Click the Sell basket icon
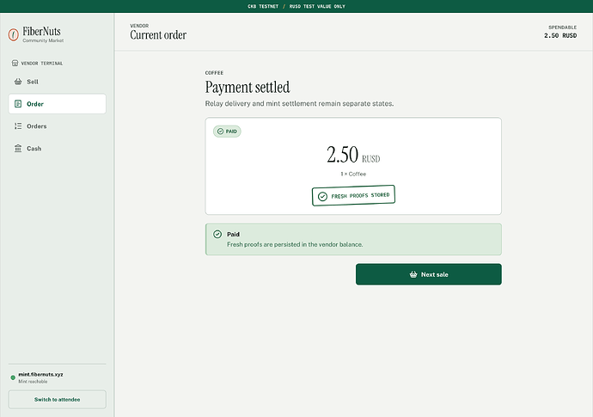This screenshot has width=593, height=417. (18, 82)
